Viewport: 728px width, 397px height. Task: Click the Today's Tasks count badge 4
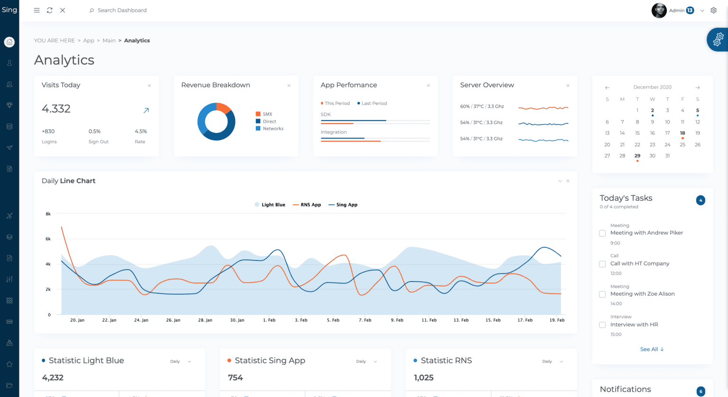coord(701,201)
